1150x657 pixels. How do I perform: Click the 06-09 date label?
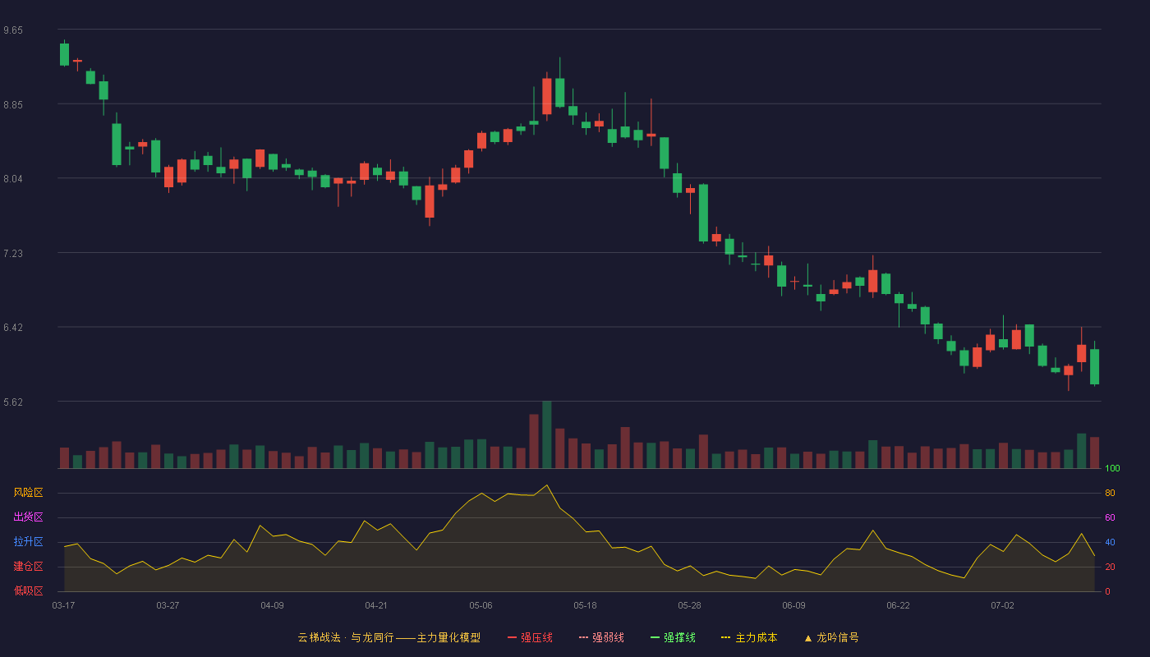click(793, 605)
